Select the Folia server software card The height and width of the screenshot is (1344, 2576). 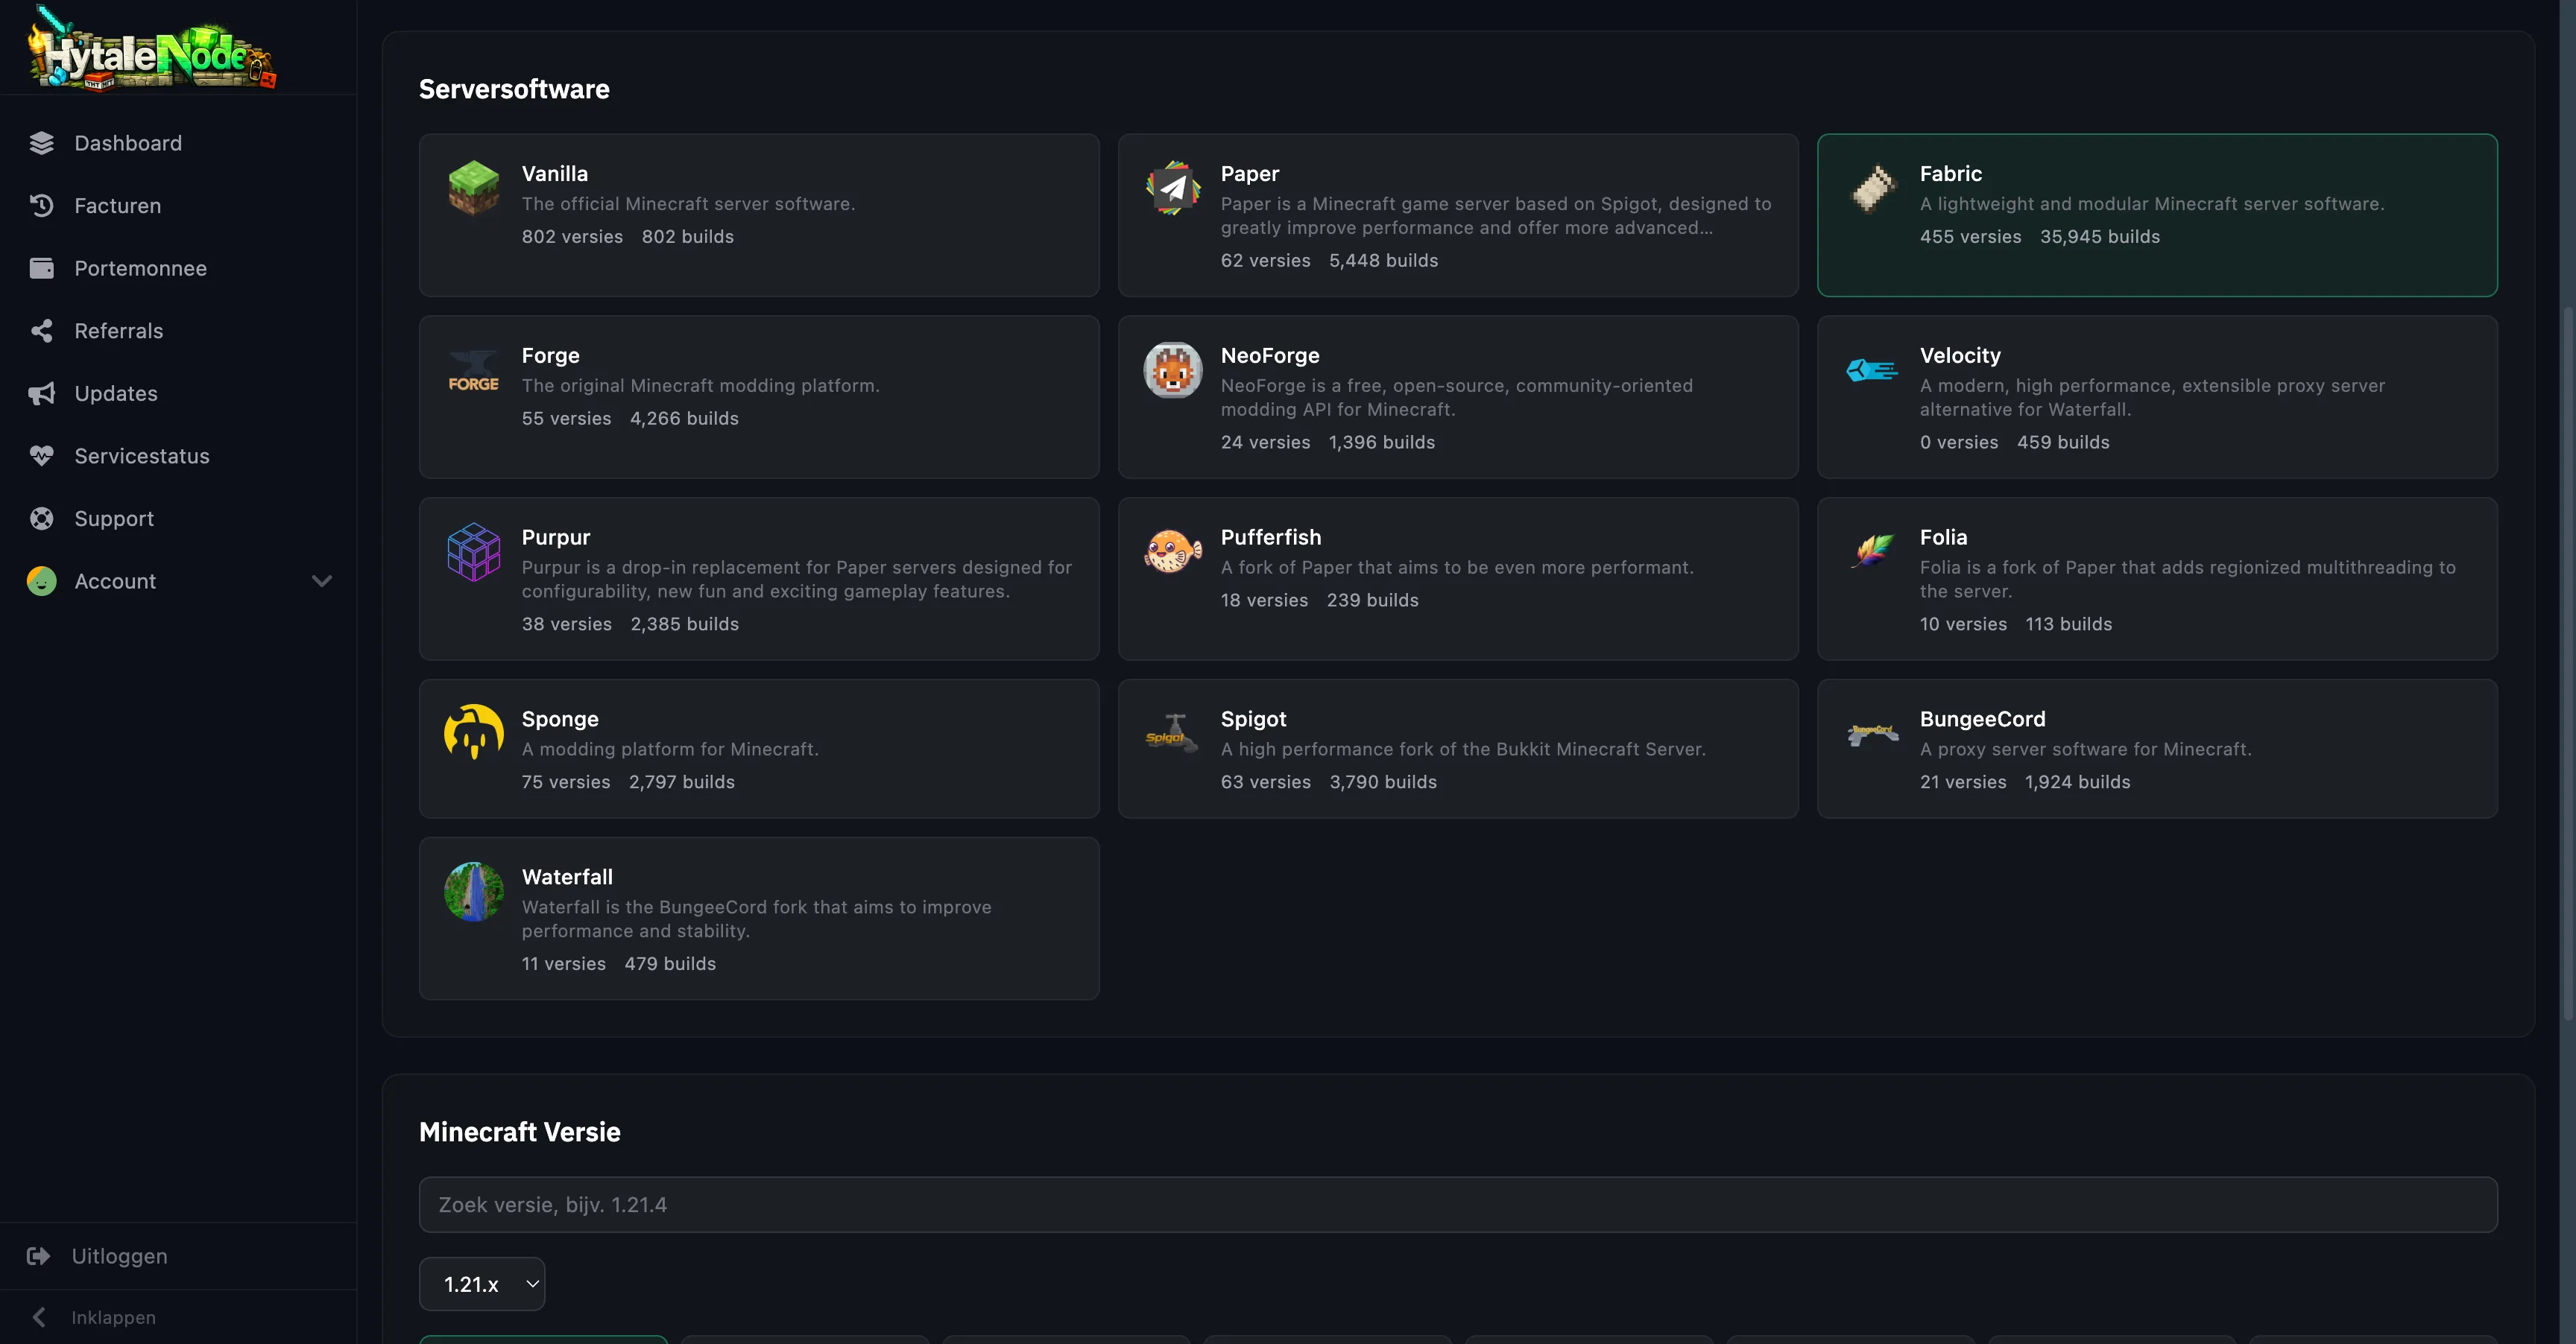click(x=2157, y=579)
